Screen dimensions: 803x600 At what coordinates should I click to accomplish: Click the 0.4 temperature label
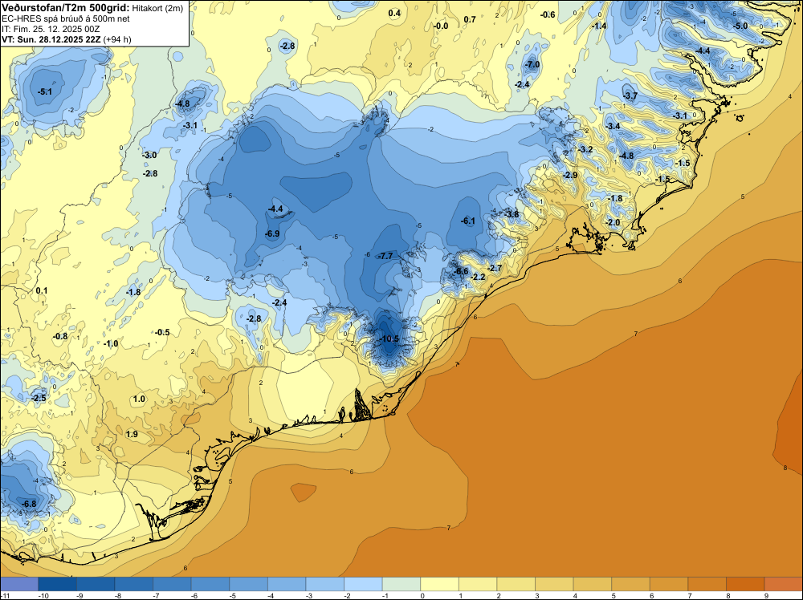(394, 14)
